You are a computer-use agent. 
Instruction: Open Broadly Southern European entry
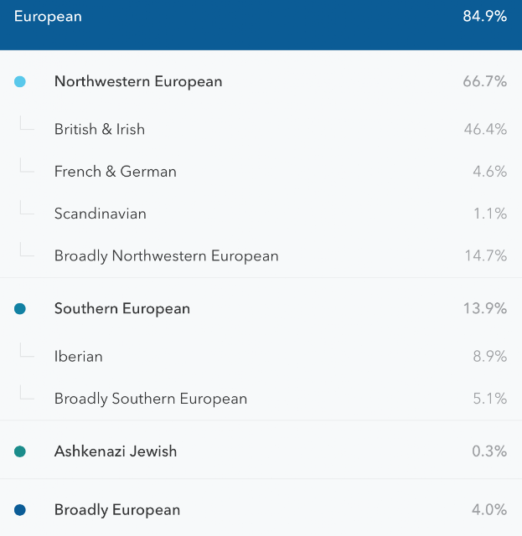(x=261, y=399)
